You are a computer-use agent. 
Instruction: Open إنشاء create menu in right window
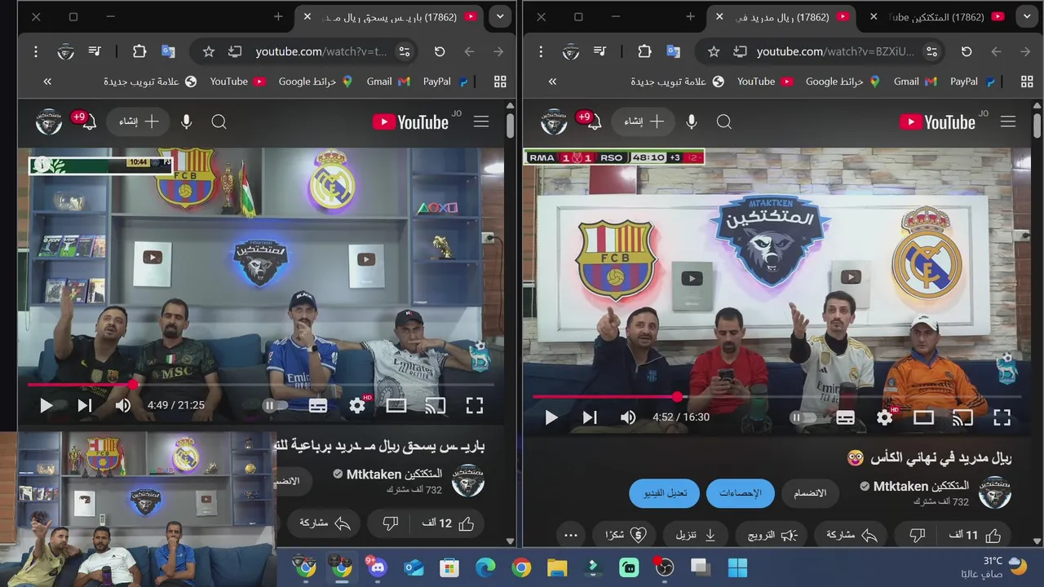644,121
